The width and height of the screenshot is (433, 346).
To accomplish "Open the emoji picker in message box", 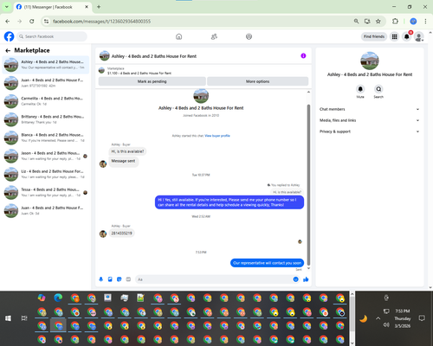I will [295, 279].
